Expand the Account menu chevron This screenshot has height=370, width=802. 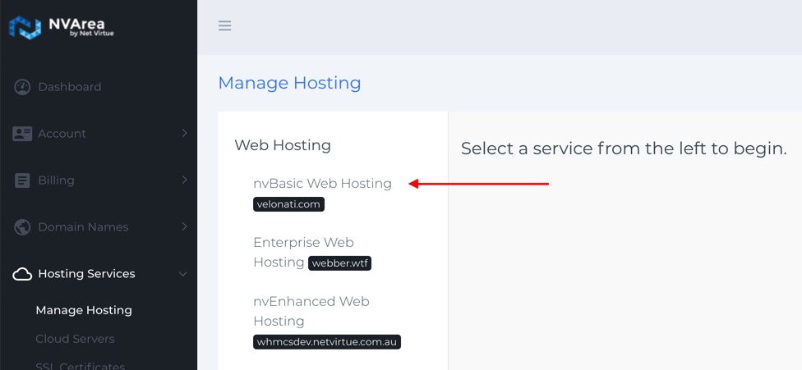(x=185, y=133)
